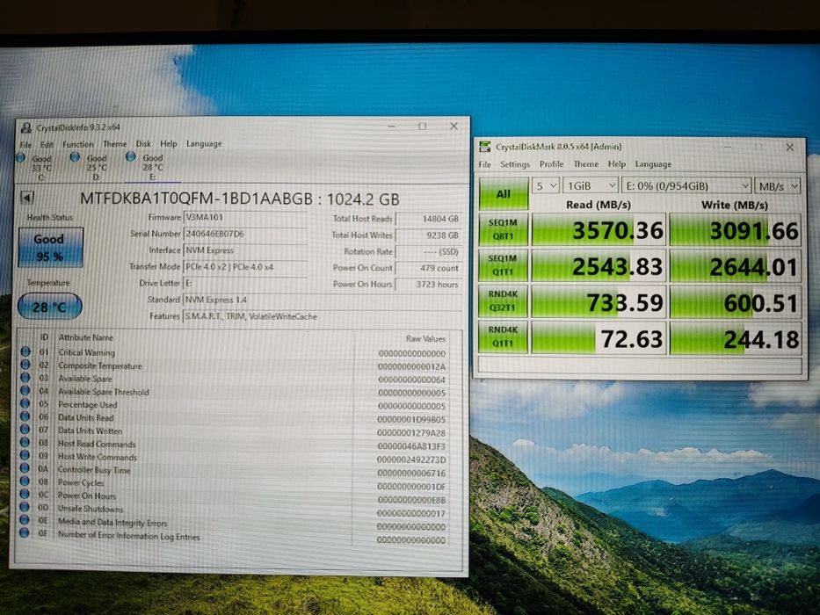
Task: Click the Transfer Mode field PCIe 4.0
Action: pos(244,267)
